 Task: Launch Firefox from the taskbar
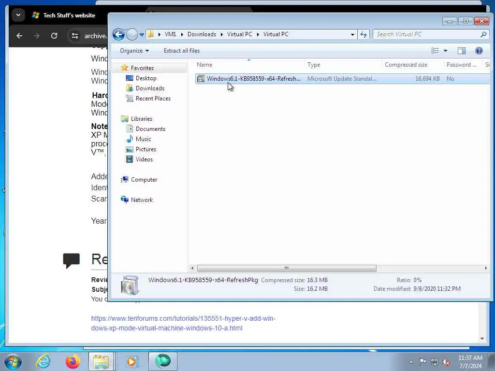click(x=73, y=361)
